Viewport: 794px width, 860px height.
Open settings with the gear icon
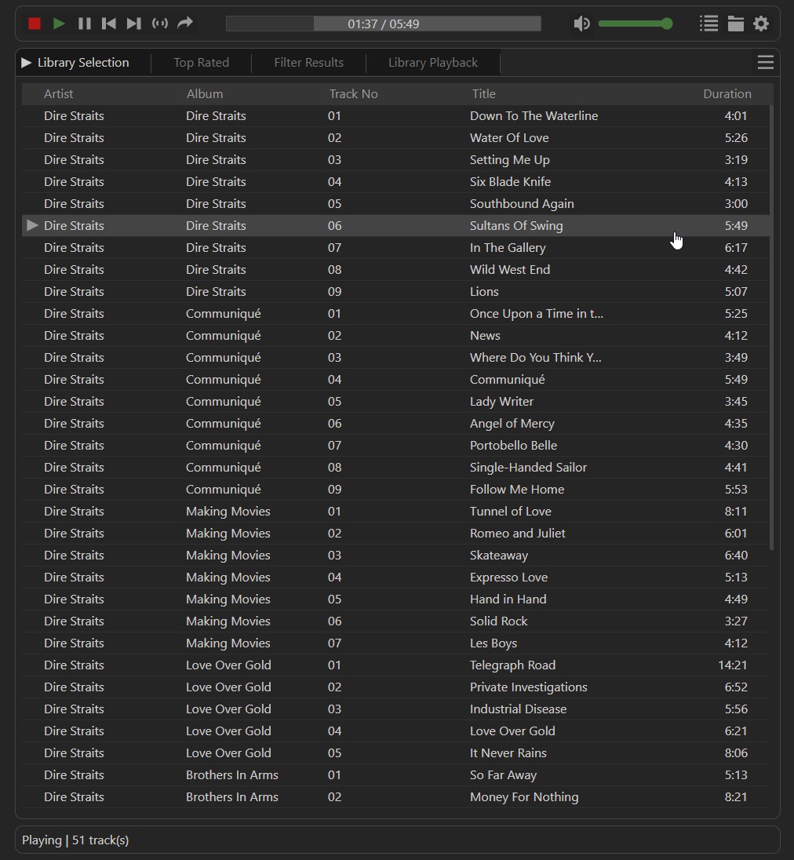[761, 24]
